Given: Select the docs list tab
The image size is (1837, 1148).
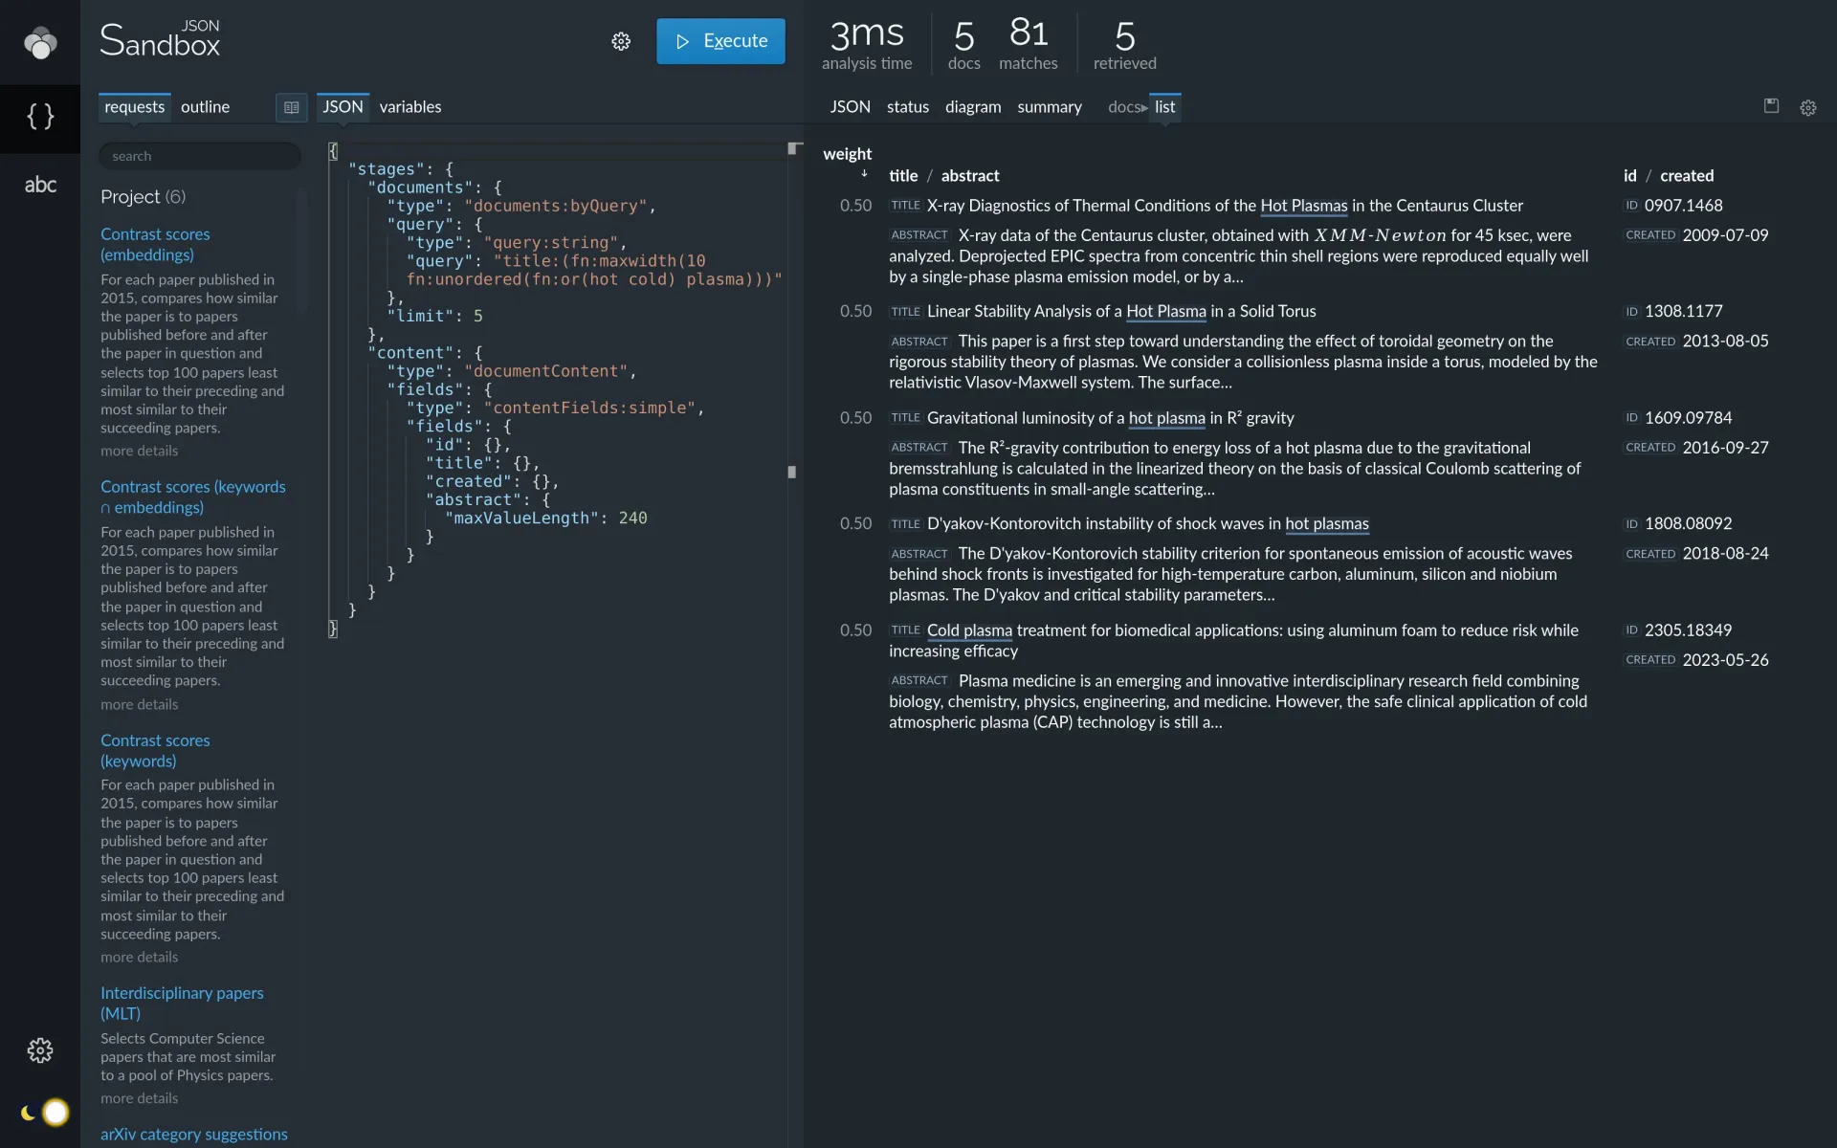Looking at the screenshot, I should (1164, 107).
